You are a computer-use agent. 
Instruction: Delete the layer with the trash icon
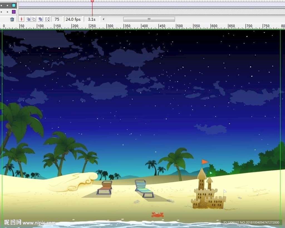tap(12, 19)
